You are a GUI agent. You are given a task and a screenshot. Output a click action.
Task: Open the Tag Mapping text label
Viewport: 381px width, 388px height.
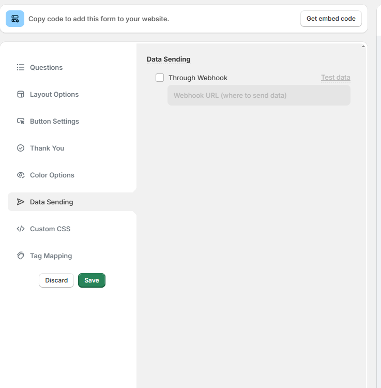[51, 256]
